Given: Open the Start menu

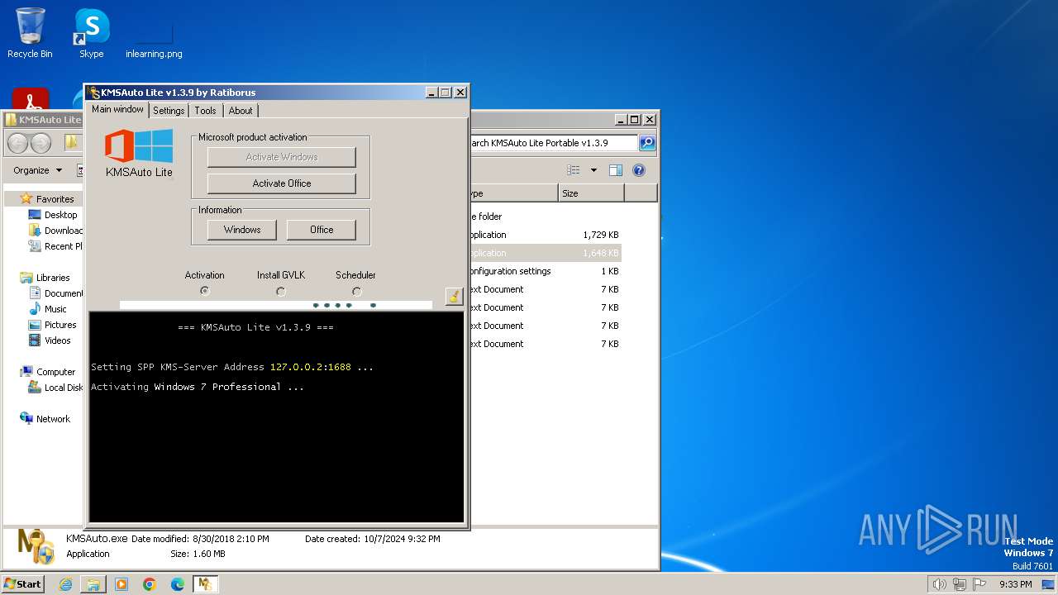Looking at the screenshot, I should click(x=23, y=584).
